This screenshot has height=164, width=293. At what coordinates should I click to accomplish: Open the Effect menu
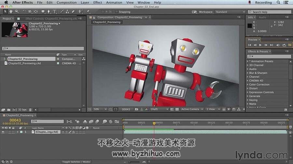[98, 2]
